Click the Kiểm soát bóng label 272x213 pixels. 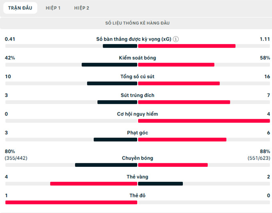(x=138, y=58)
